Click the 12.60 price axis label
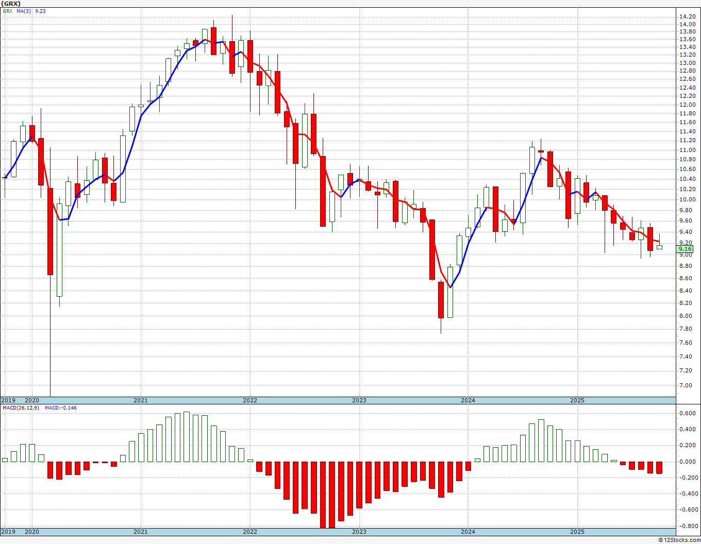The height and width of the screenshot is (544, 701). tap(687, 79)
